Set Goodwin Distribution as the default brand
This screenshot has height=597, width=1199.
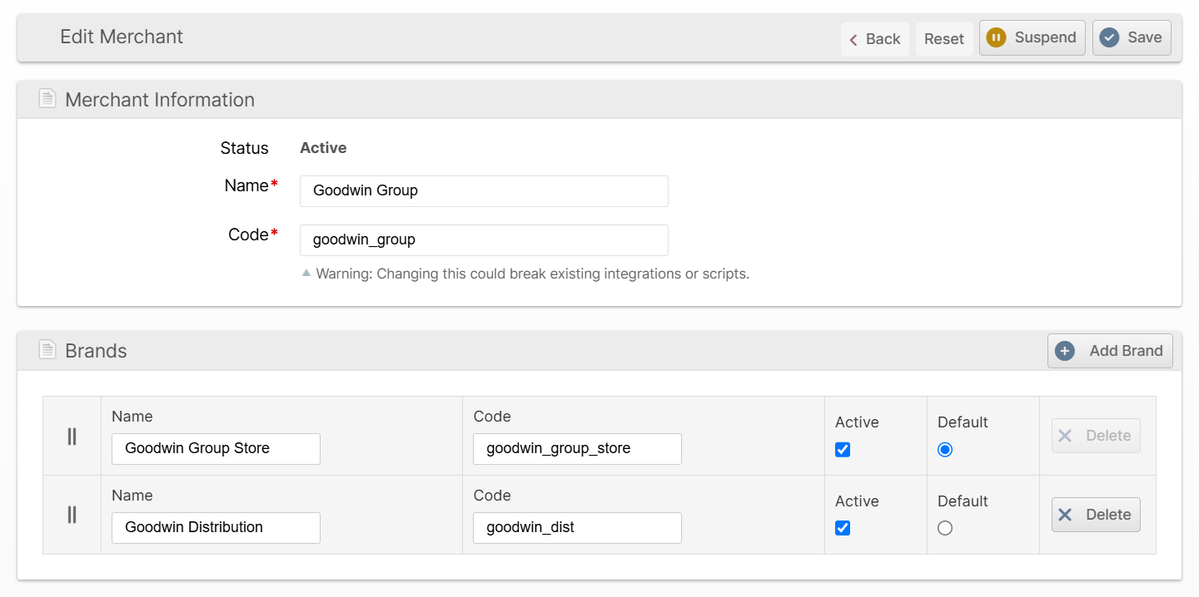point(945,528)
